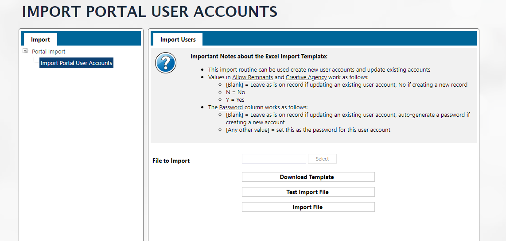
Task: Click the "Y = Yes" bullet line
Action: tap(235, 100)
